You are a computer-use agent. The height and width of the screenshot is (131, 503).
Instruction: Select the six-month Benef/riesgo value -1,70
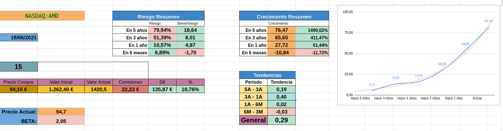190,53
